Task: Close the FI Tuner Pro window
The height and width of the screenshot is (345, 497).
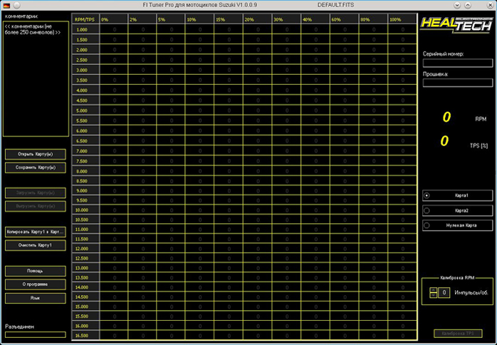Action: (x=488, y=6)
